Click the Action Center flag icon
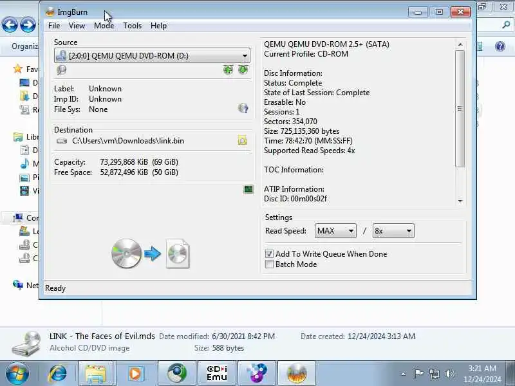515x386 pixels. click(418, 374)
